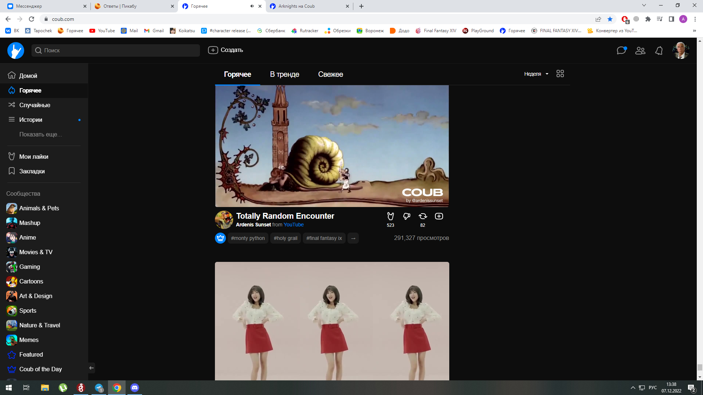Viewport: 703px width, 395px height.
Task: Play the dancing girls coub video
Action: pos(332,321)
